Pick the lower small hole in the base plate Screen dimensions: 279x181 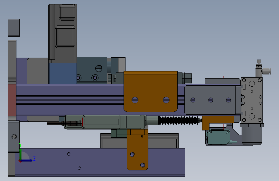[79, 168]
